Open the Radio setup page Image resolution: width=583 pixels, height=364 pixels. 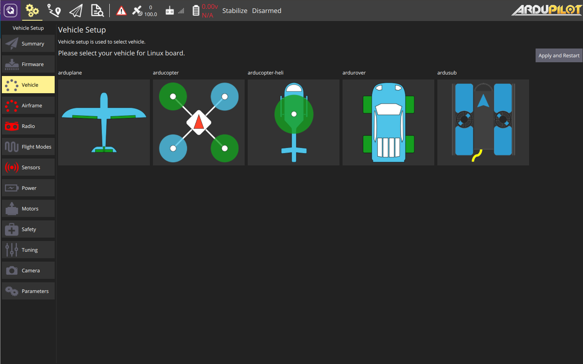[28, 126]
